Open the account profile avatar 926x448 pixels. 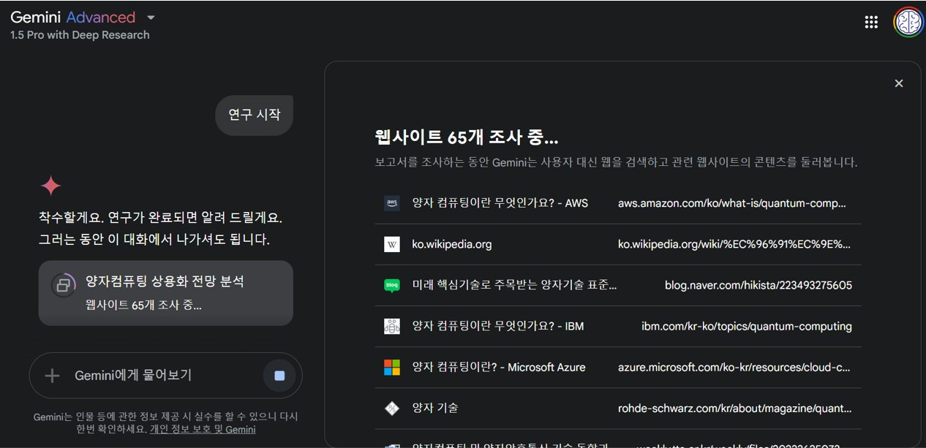[908, 22]
